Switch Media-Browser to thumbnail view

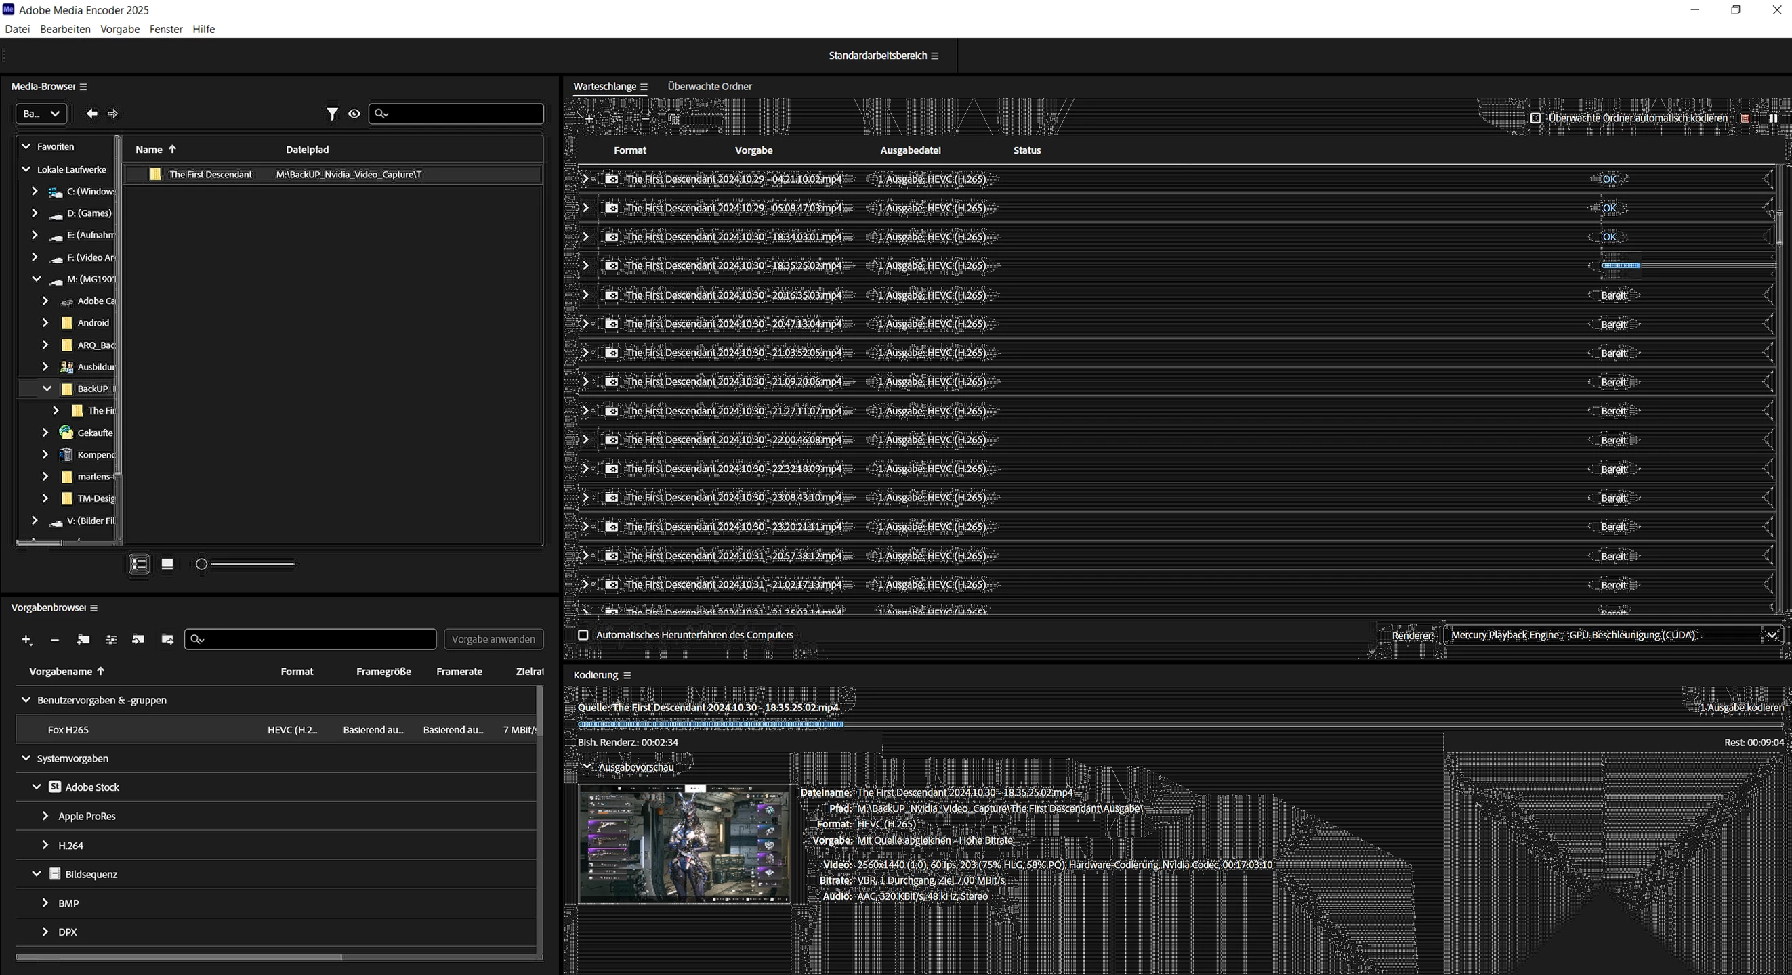click(x=167, y=564)
